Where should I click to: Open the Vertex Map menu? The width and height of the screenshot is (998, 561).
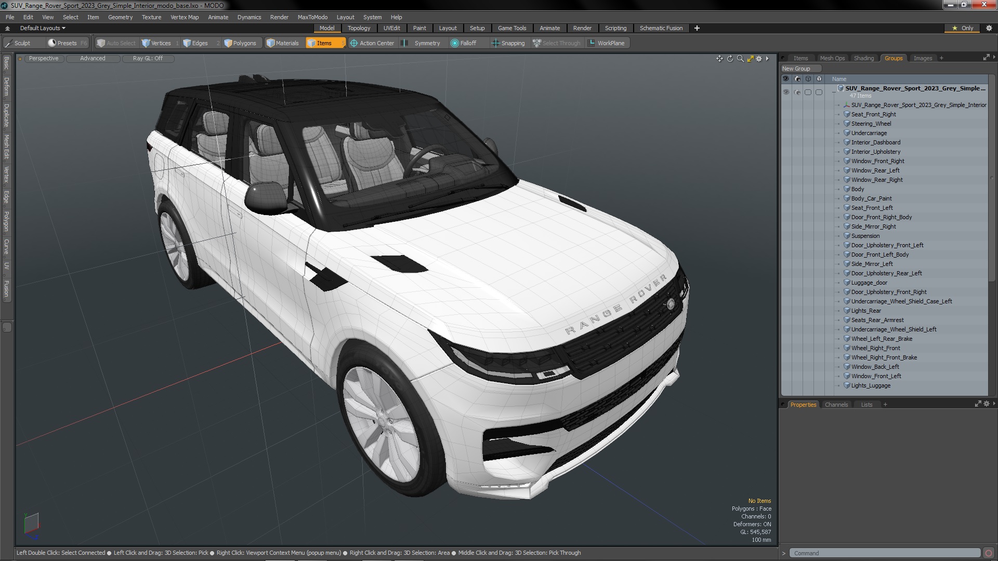[x=185, y=17]
